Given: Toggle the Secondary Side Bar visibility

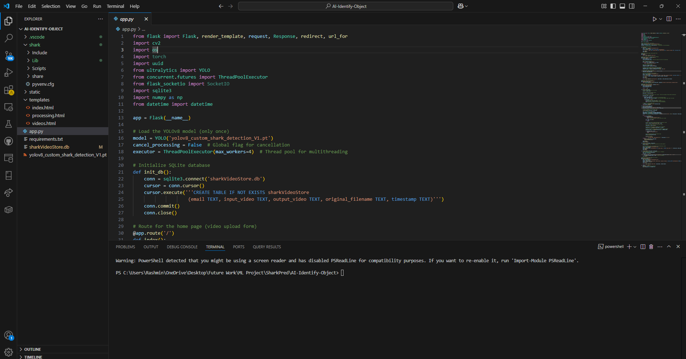Looking at the screenshot, I should [632, 6].
